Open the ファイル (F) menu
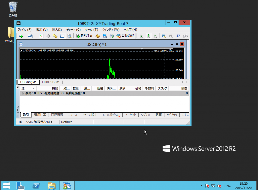258x190 pixels. tap(24, 30)
